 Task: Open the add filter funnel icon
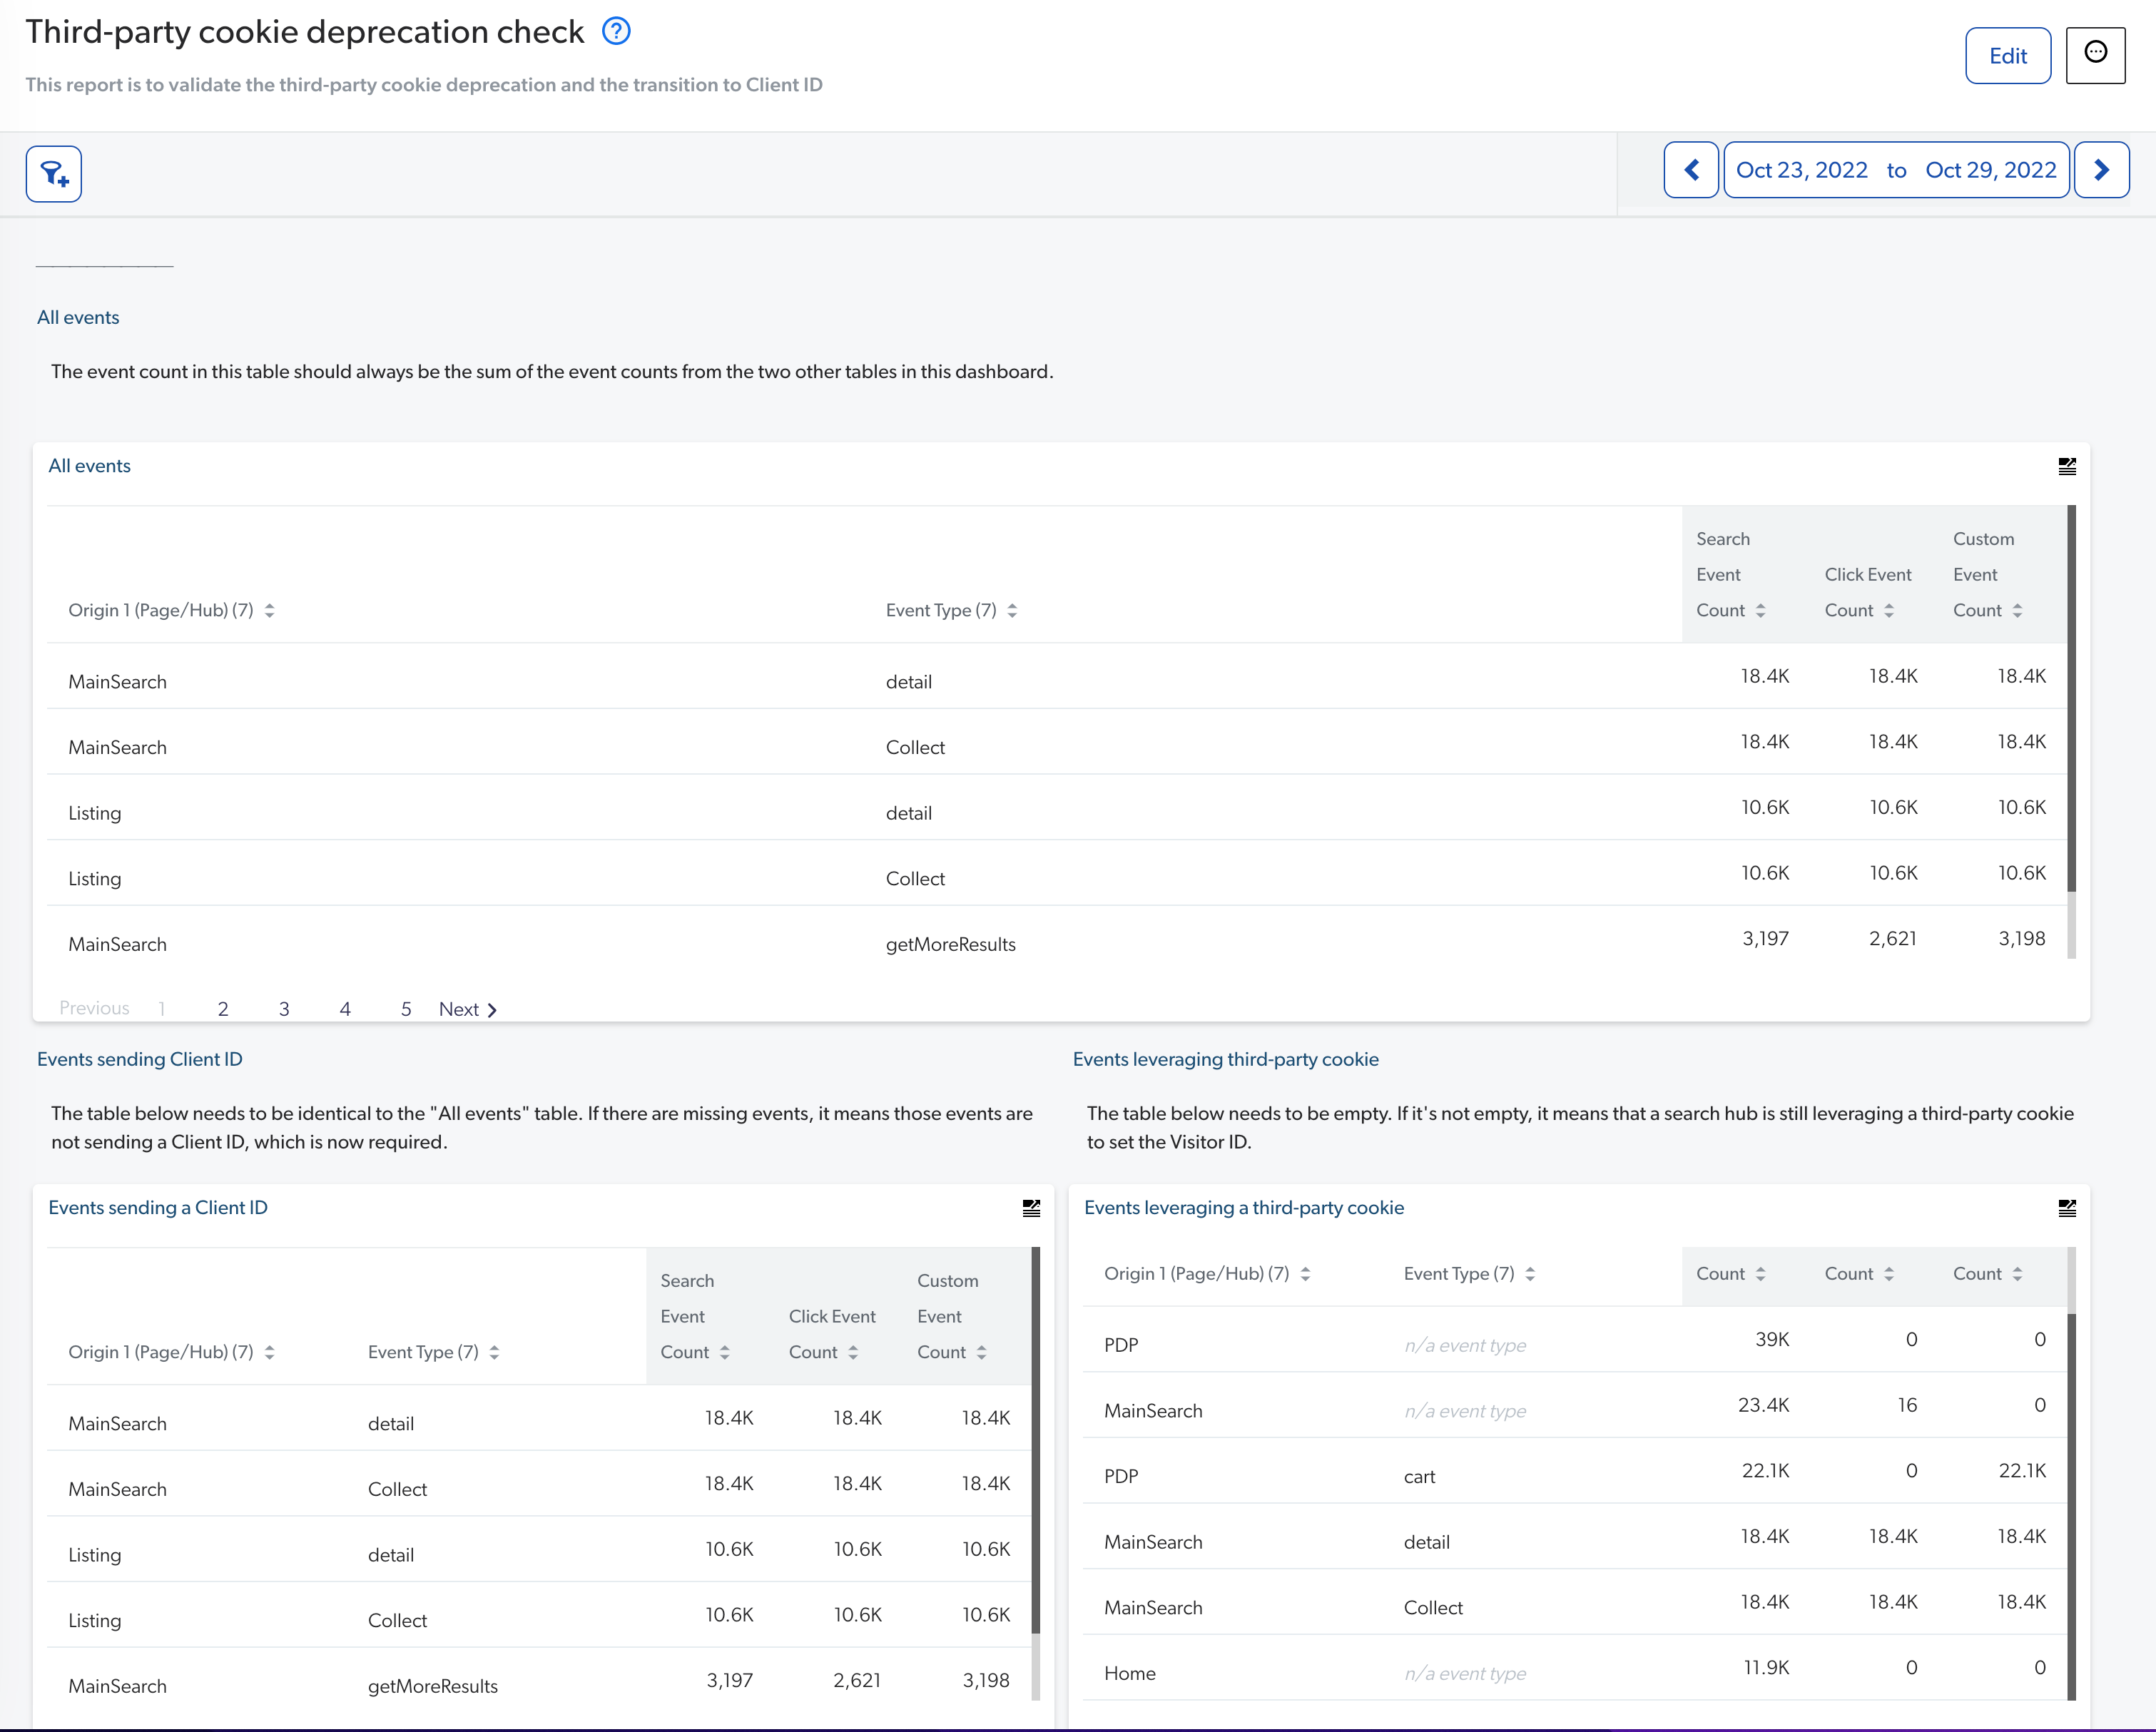point(53,173)
